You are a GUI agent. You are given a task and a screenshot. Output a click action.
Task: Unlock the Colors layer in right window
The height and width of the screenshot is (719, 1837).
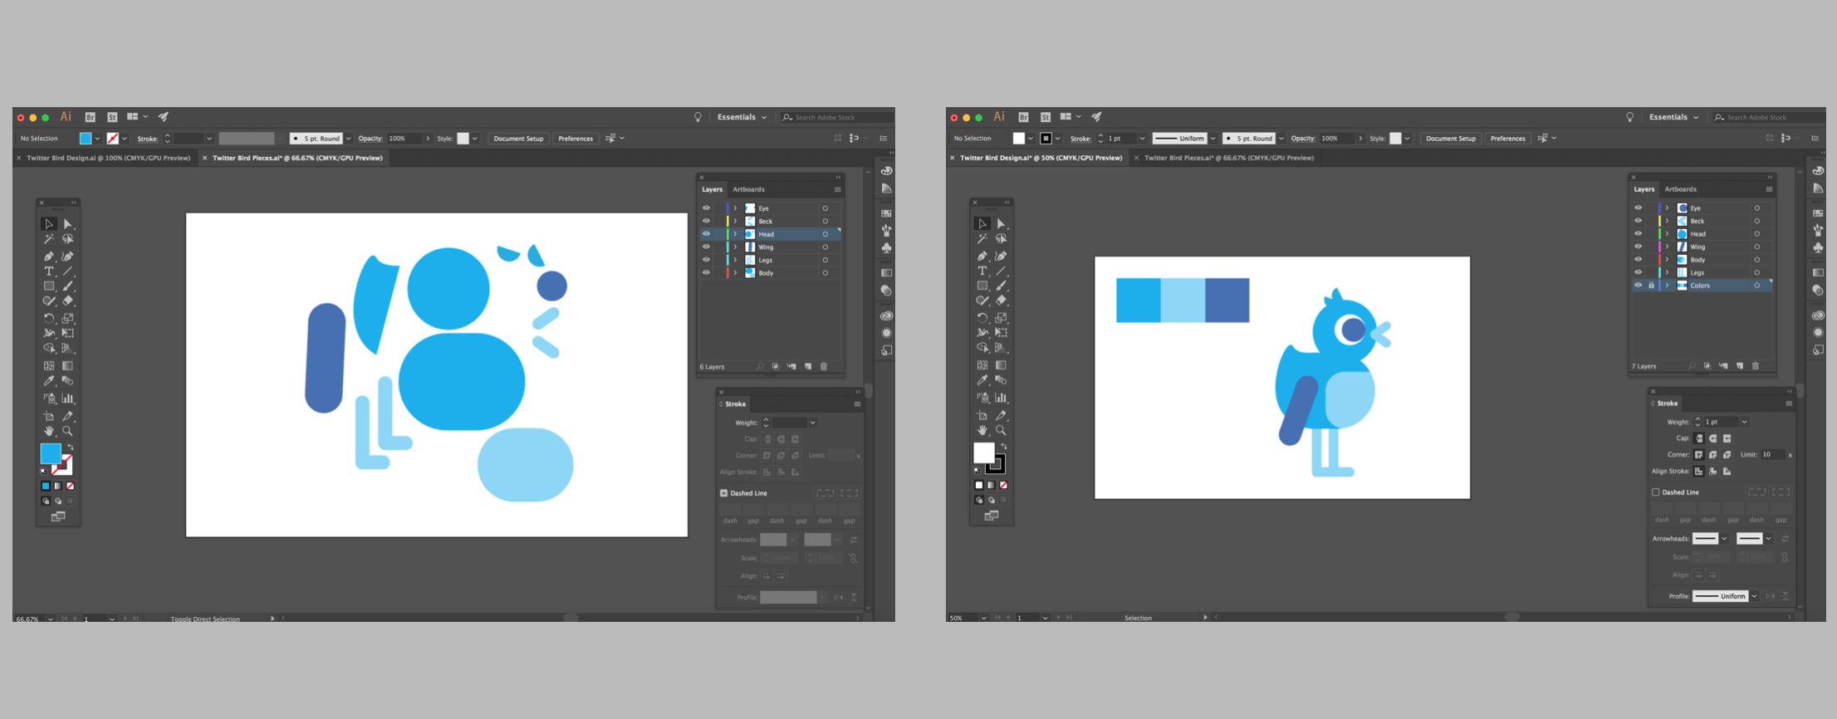(1651, 286)
